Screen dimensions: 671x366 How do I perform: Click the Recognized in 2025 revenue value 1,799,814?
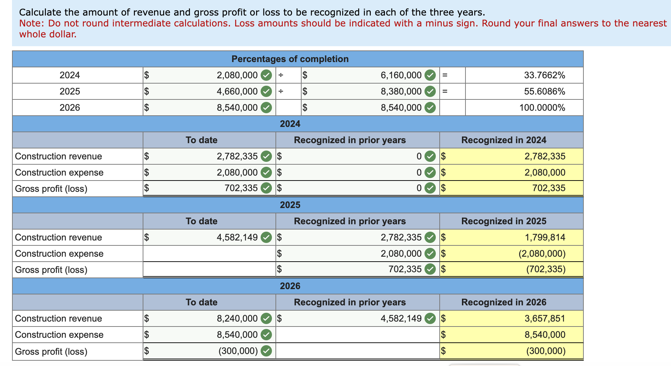point(545,237)
